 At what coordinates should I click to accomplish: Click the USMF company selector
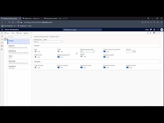[147, 30]
